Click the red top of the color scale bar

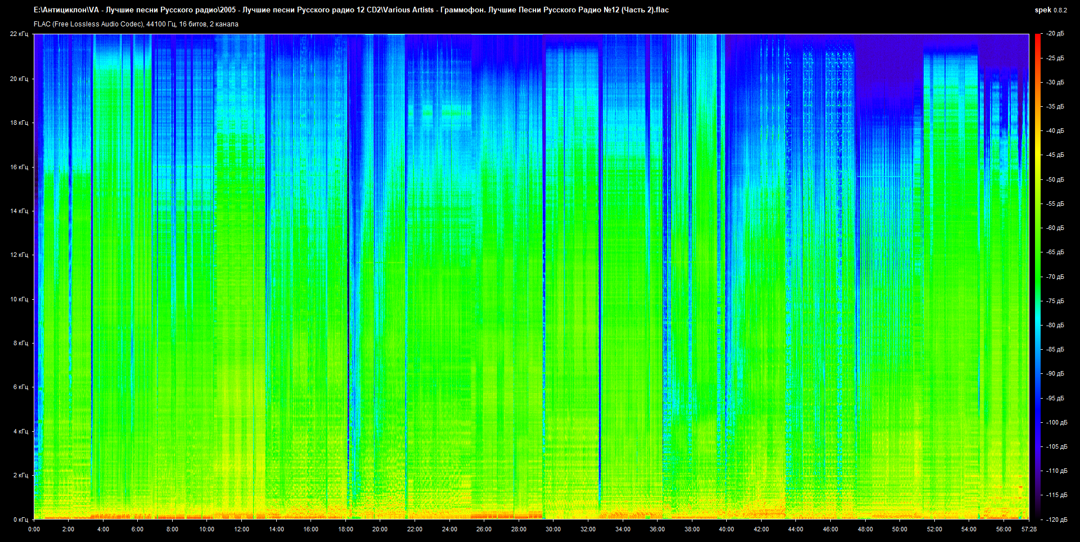[x=1037, y=37]
